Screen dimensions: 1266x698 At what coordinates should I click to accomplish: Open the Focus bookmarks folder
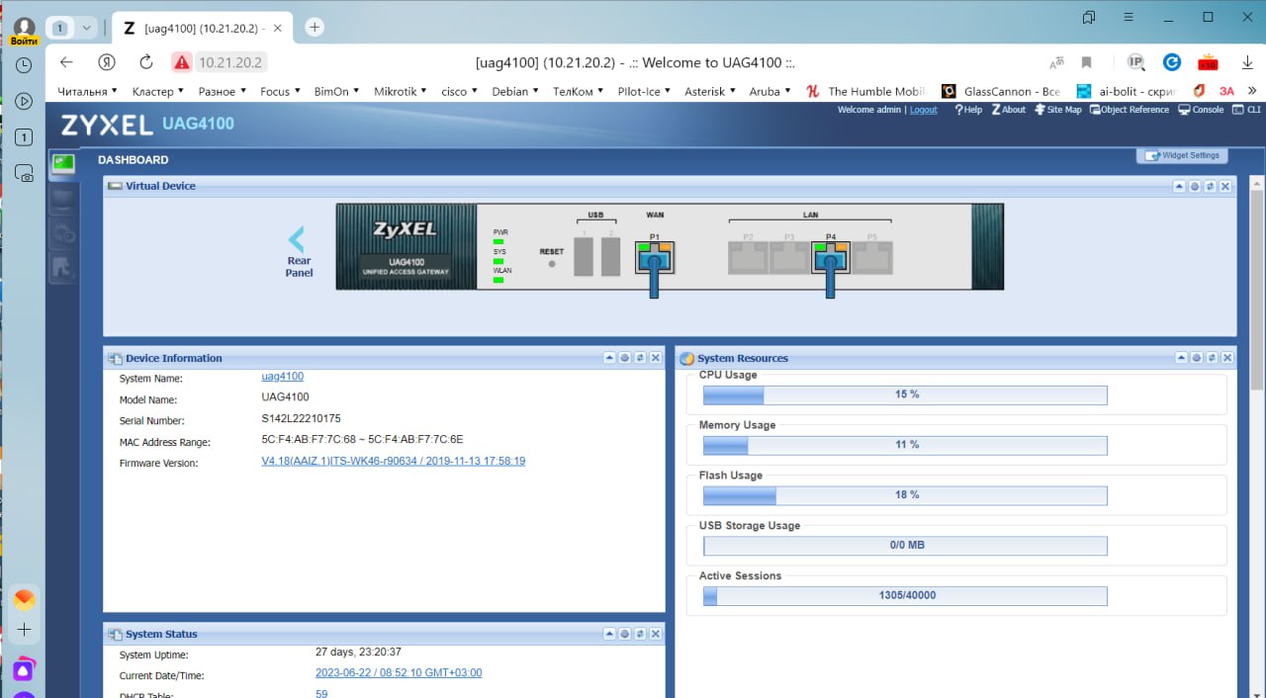(x=282, y=91)
